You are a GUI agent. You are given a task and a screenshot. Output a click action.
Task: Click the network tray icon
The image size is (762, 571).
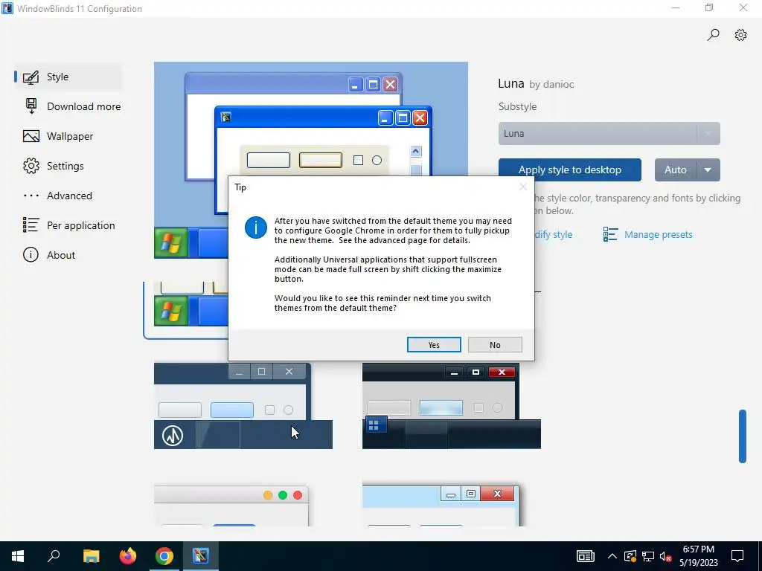[x=648, y=556]
